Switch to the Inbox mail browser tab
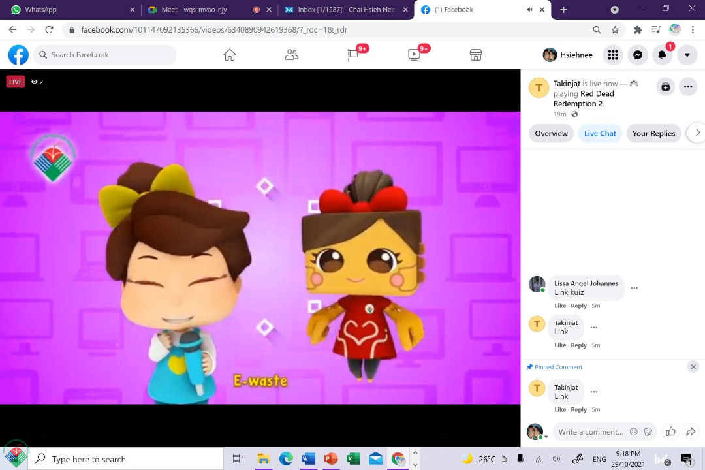705x470 pixels. point(346,10)
